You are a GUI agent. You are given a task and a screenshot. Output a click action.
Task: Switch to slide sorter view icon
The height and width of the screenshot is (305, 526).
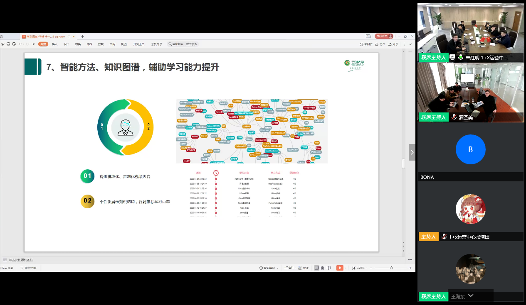point(323,268)
